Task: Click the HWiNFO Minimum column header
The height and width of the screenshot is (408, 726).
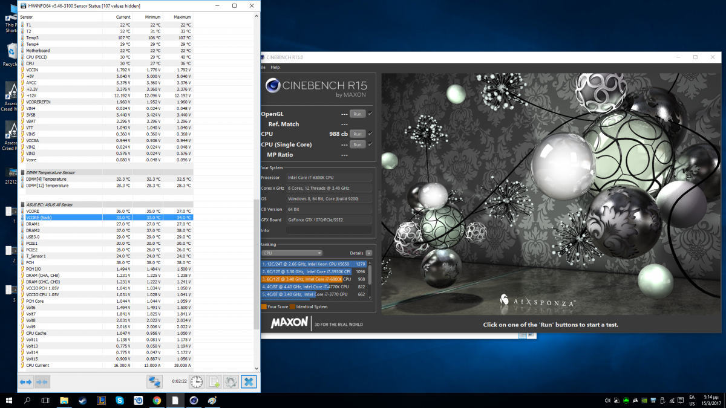Action: [x=152, y=17]
